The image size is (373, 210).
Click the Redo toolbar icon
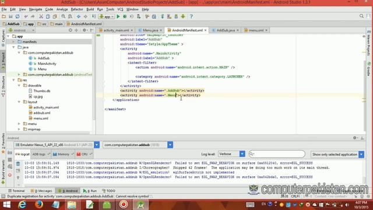pos(33,16)
